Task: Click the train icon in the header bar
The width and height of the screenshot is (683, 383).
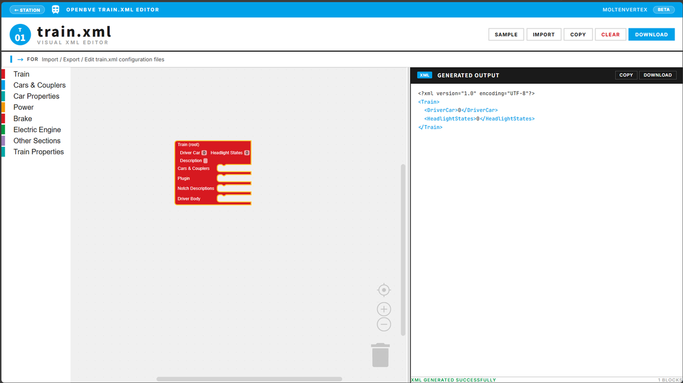Action: click(x=56, y=10)
